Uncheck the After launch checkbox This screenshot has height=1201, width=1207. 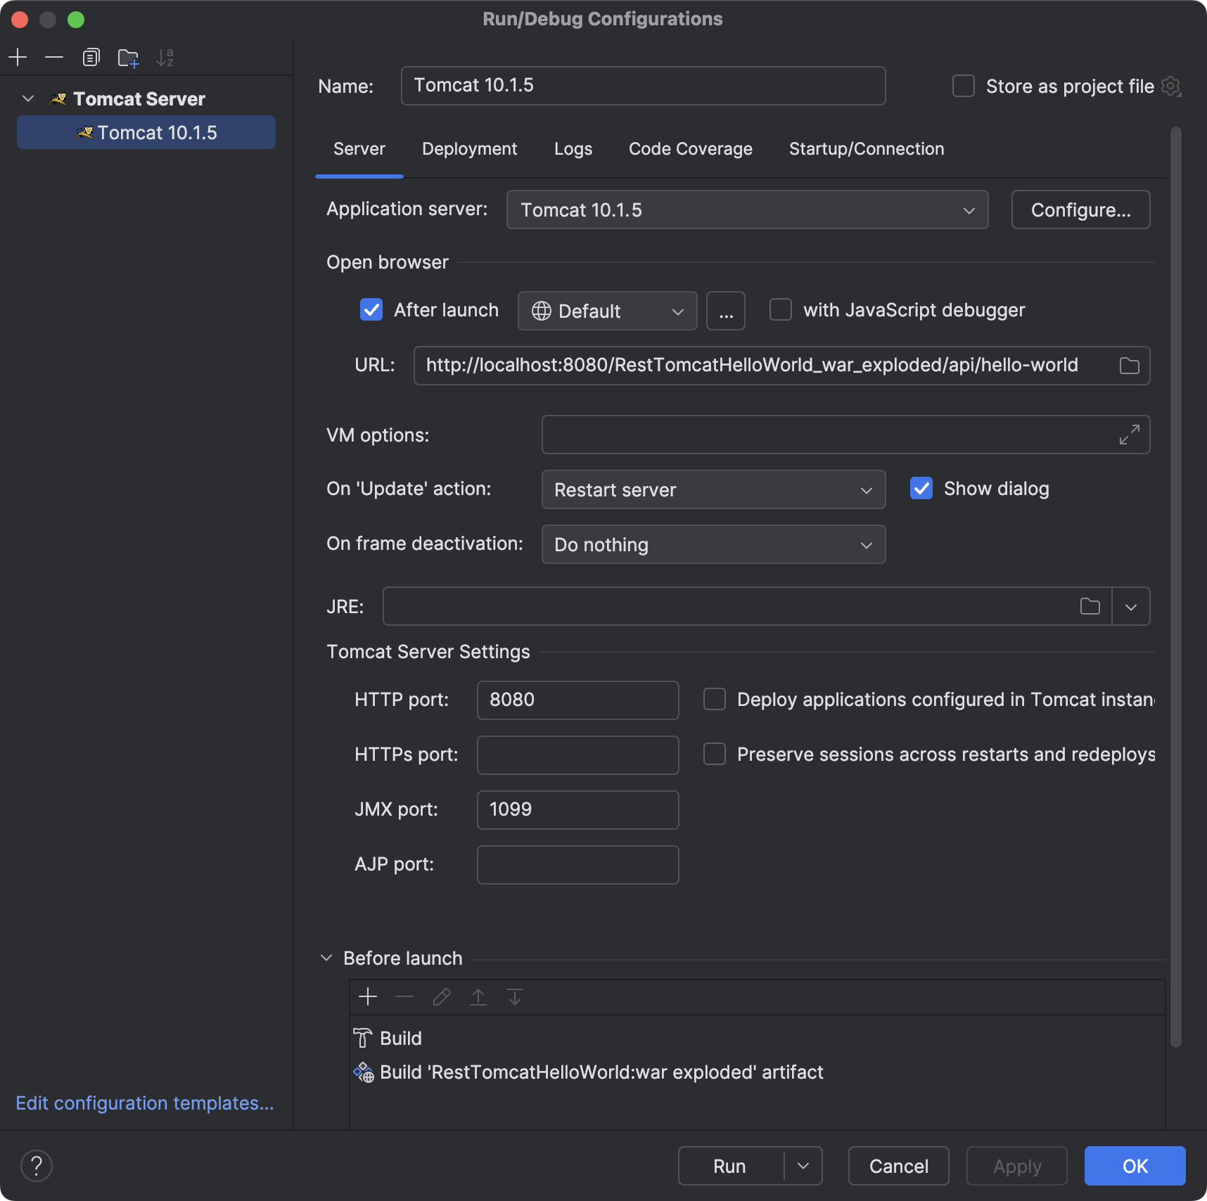371,309
